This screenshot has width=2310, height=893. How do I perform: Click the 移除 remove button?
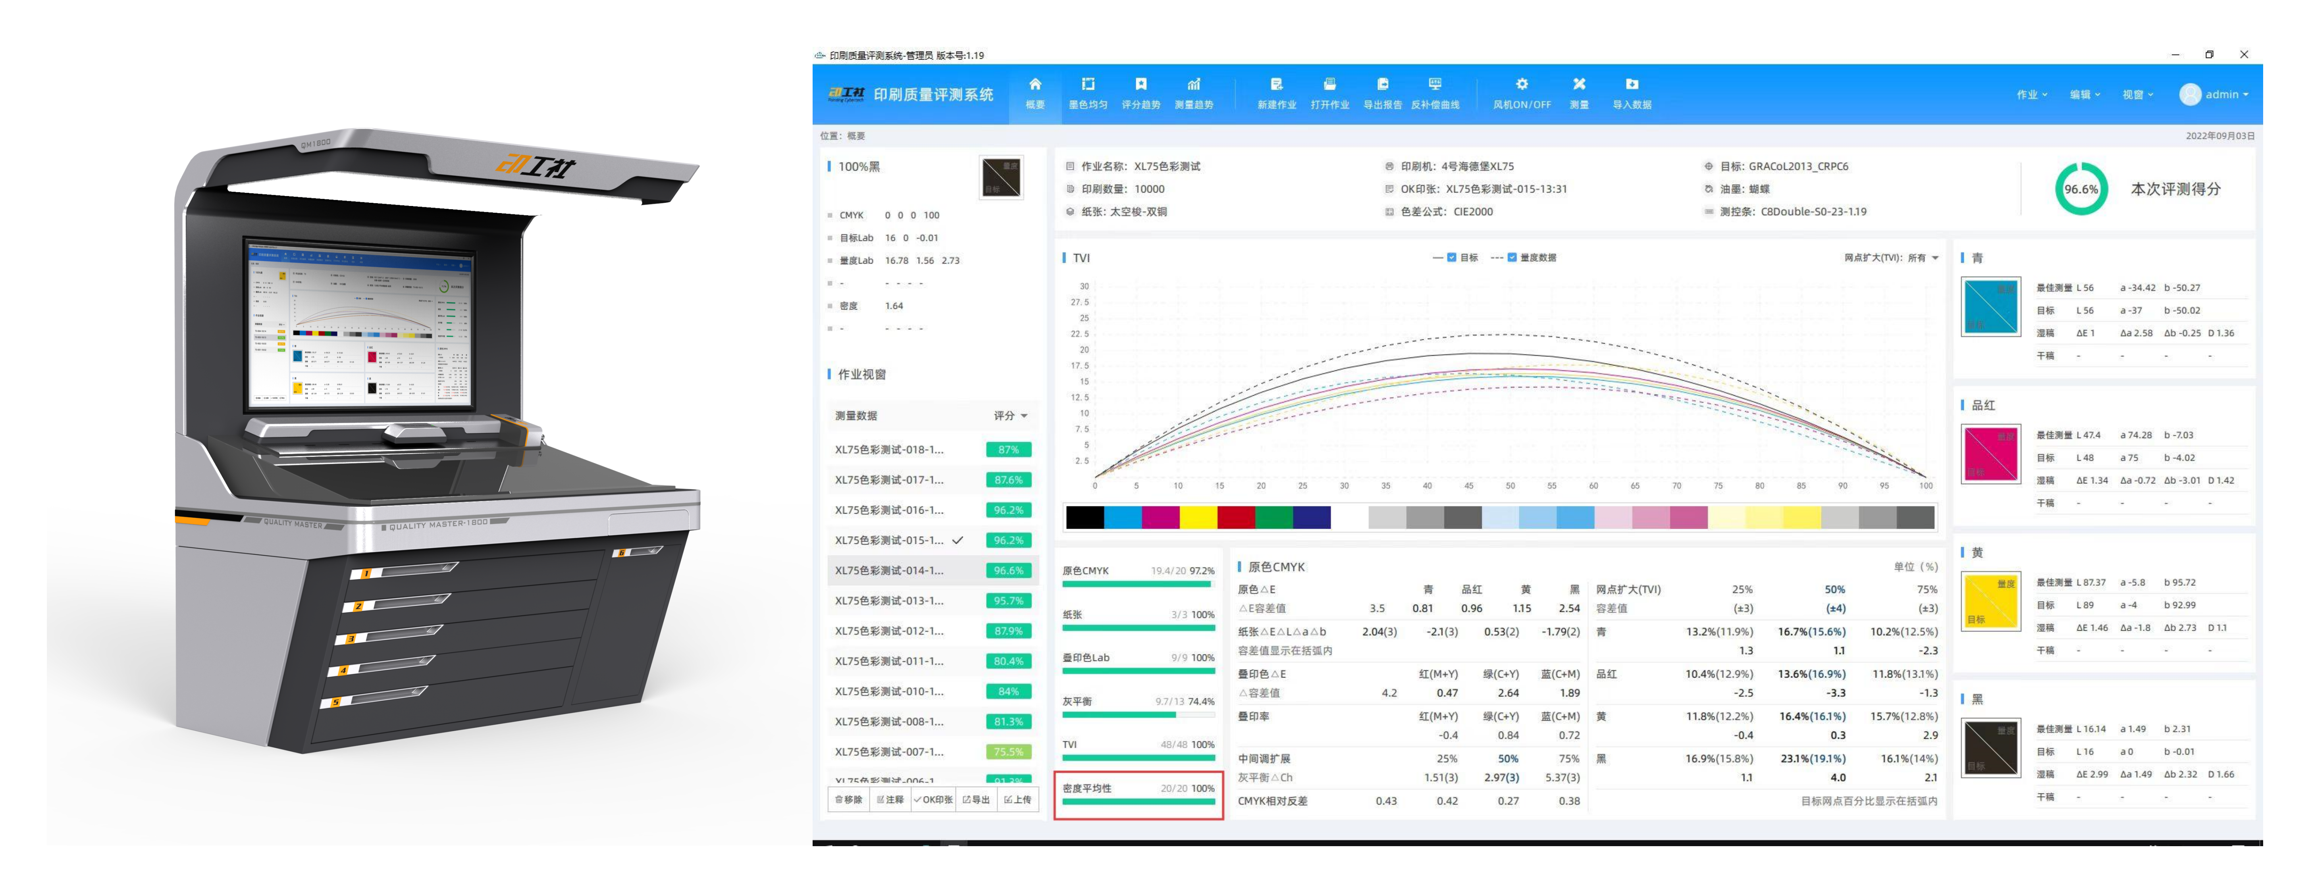click(x=848, y=800)
